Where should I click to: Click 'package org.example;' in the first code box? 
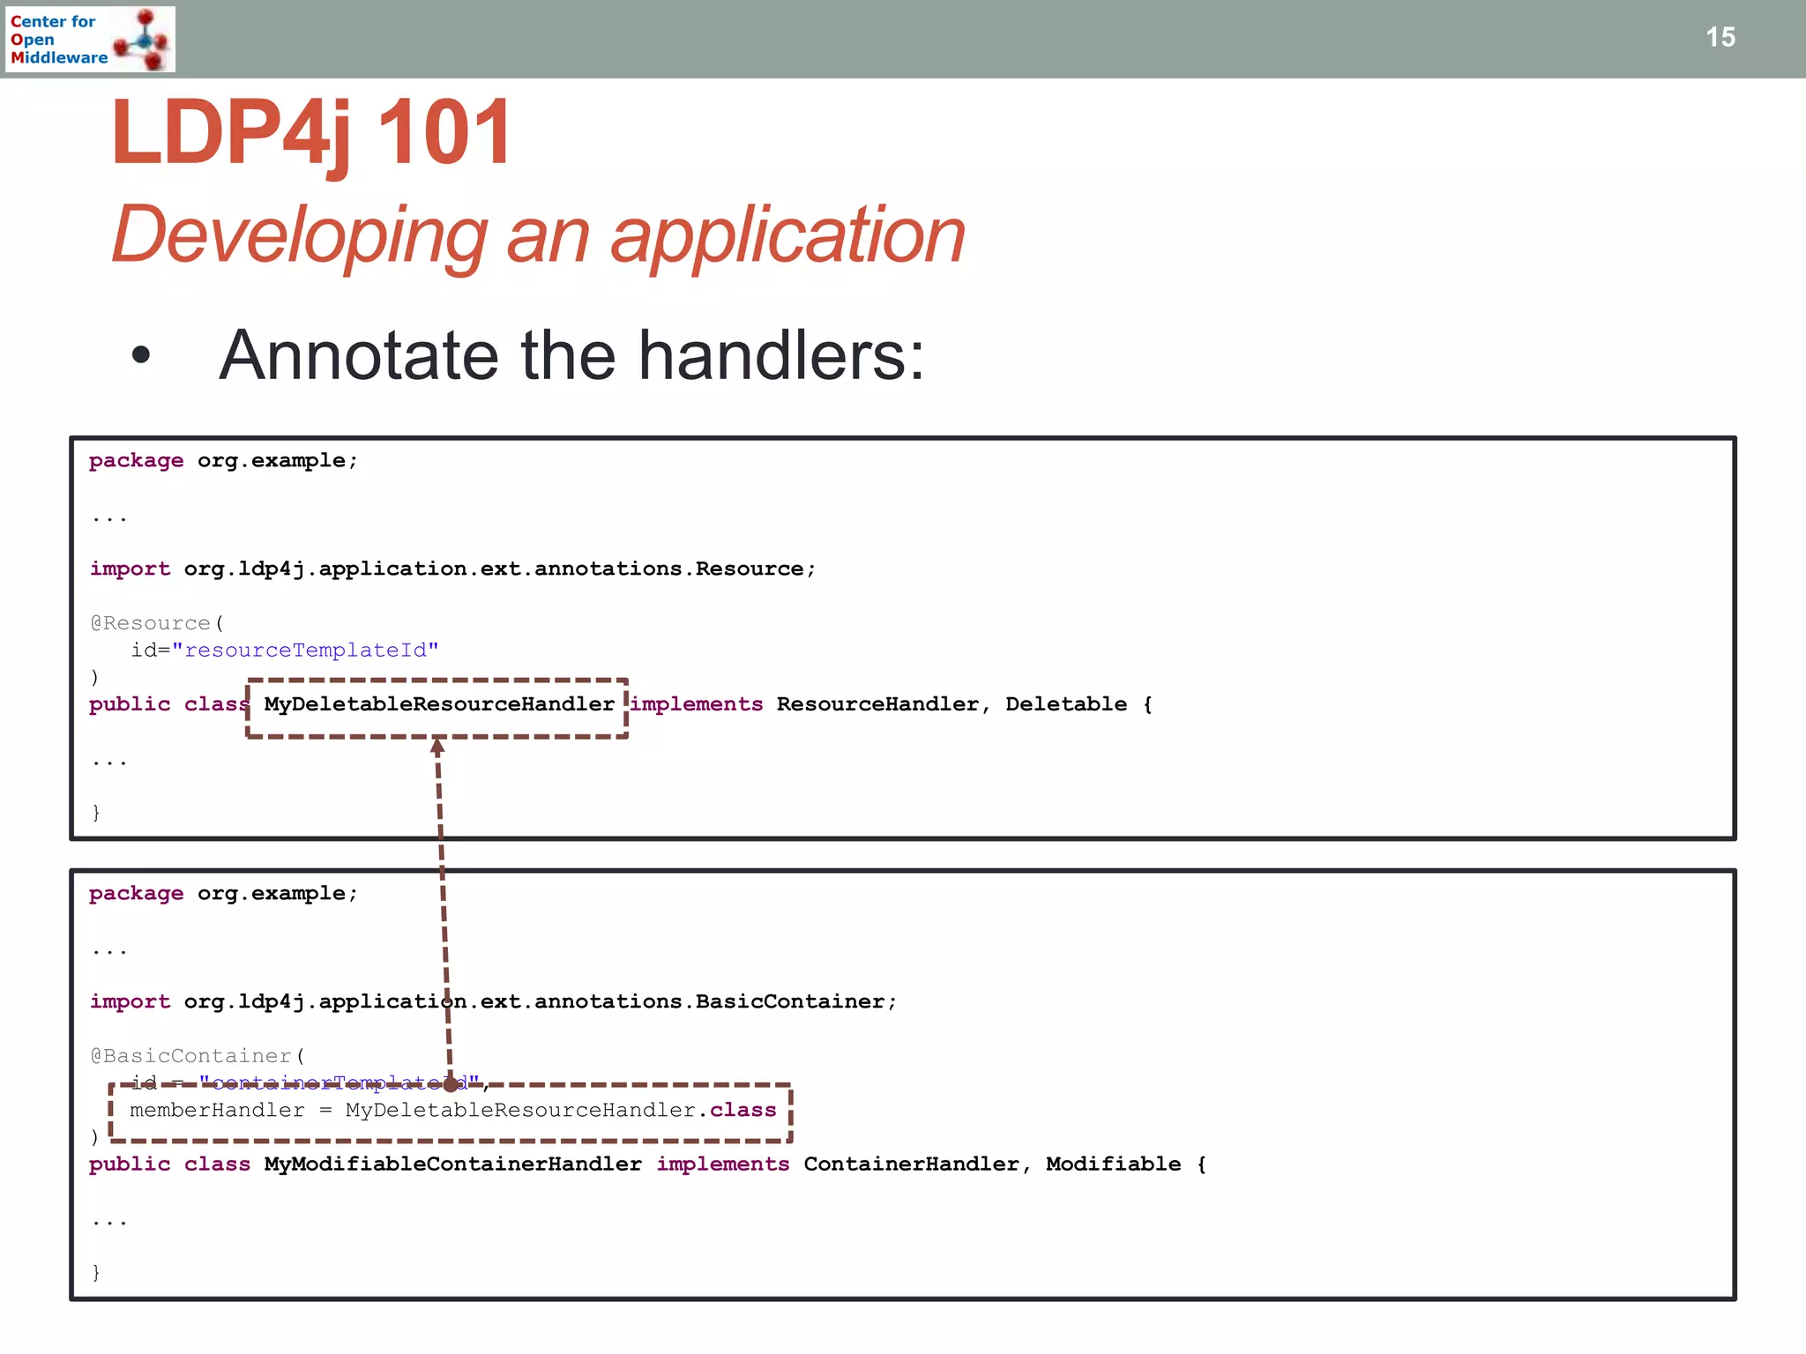[x=224, y=461]
